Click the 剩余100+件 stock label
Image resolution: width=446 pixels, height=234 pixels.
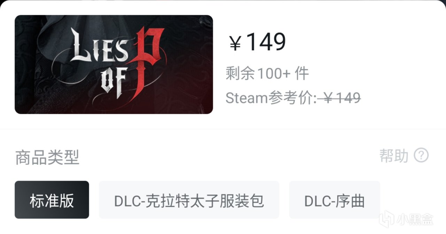click(x=267, y=74)
